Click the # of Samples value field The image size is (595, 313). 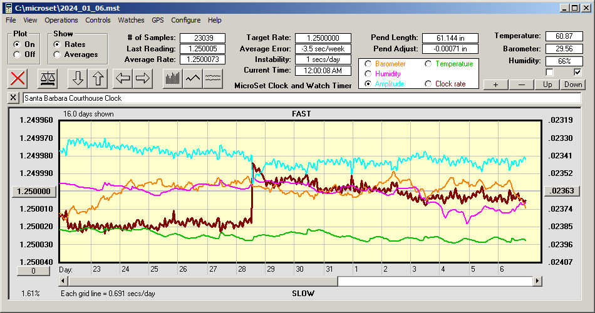click(x=203, y=38)
